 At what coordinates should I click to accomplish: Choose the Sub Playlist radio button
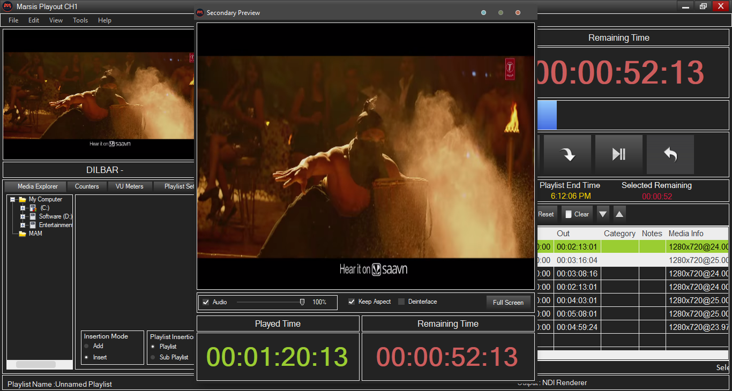153,357
